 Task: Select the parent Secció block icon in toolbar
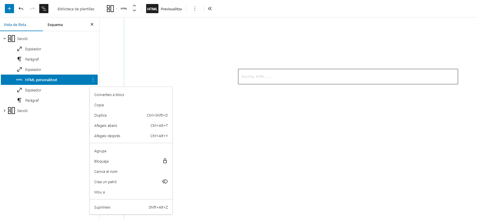[x=110, y=9]
